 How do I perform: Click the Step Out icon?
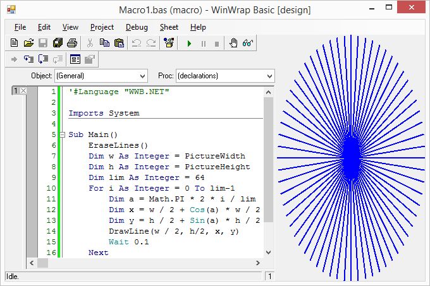(x=58, y=59)
